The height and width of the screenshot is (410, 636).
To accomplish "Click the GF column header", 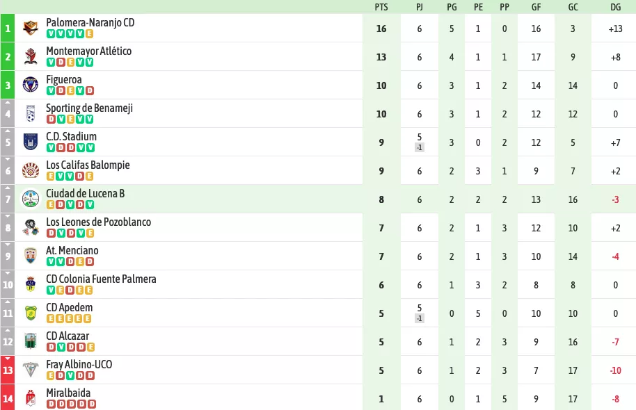I will coord(536,7).
